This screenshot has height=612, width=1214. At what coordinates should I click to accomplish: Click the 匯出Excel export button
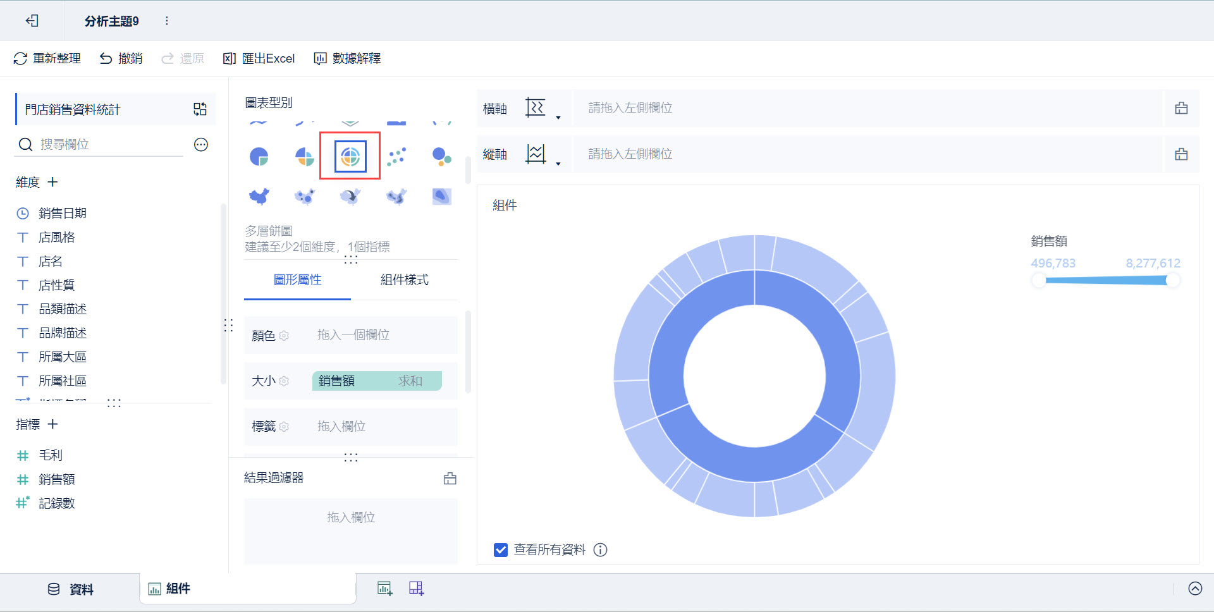(259, 59)
